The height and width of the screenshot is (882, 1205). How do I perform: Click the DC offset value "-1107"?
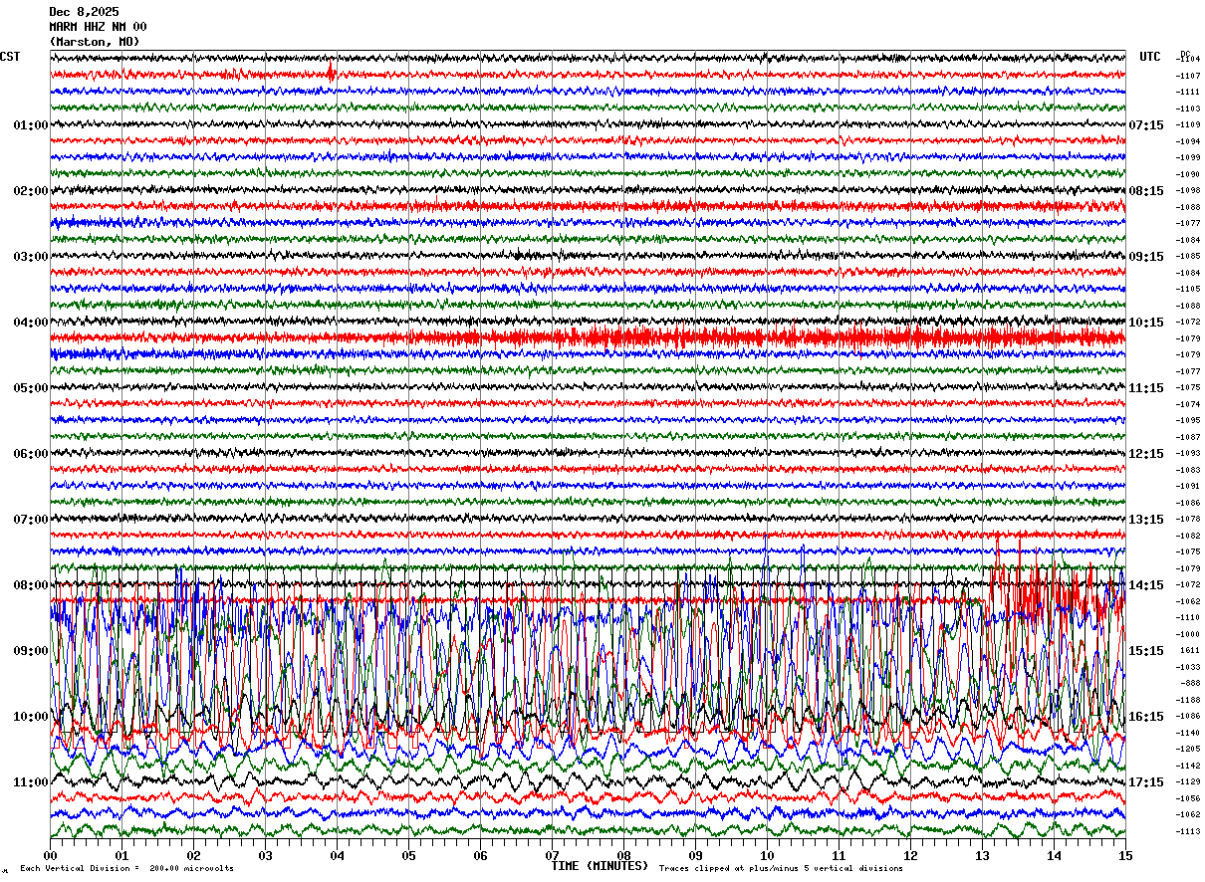(1188, 76)
